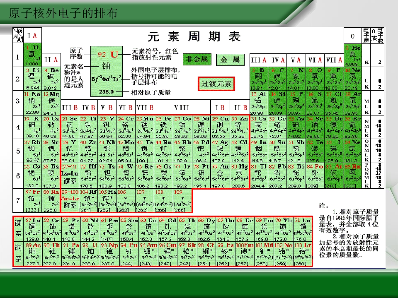398x298 pixels.
Task: Click the hydrogen (H) element cell
Action: click(x=32, y=55)
